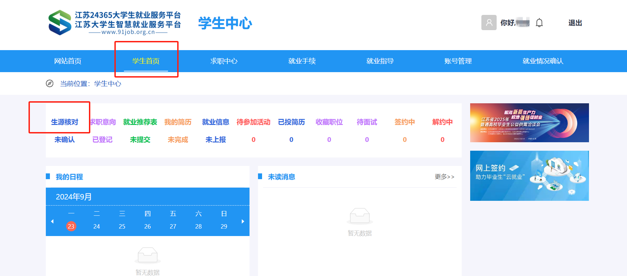The width and height of the screenshot is (627, 276).
Task: Open 更多>> for unread messages
Action: click(x=444, y=177)
